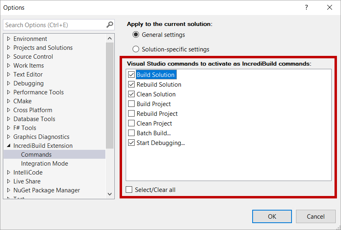
Task: Choose the General settings radio button
Action: 136,35
